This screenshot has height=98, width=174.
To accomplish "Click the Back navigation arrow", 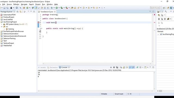I will 97,8.
